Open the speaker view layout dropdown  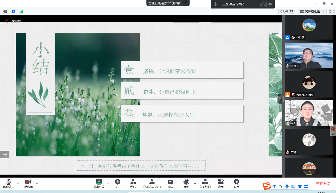(312, 11)
